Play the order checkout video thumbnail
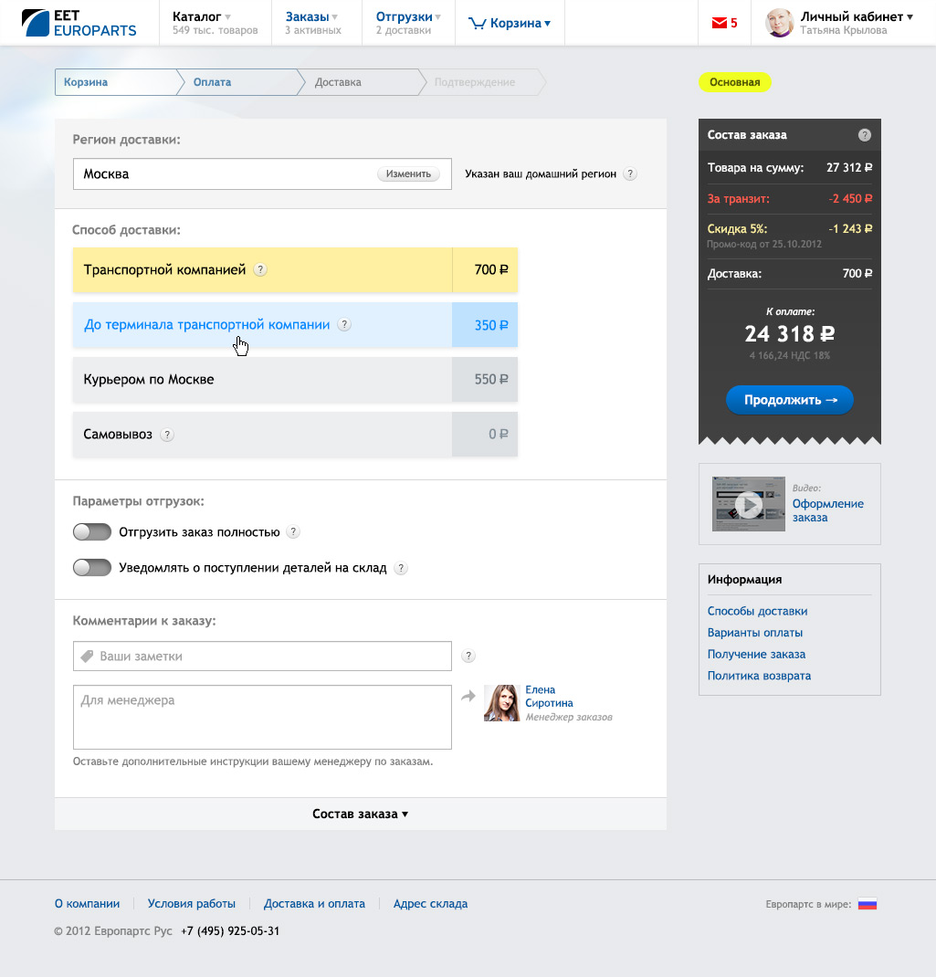 coord(748,504)
